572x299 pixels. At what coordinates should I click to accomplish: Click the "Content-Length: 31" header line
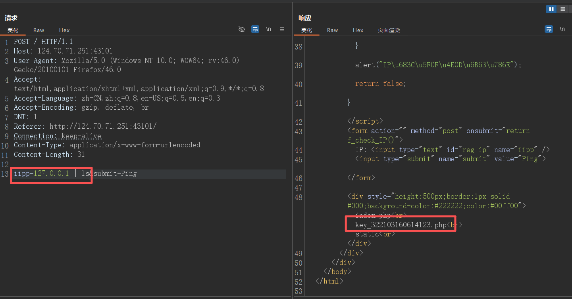[x=49, y=155]
